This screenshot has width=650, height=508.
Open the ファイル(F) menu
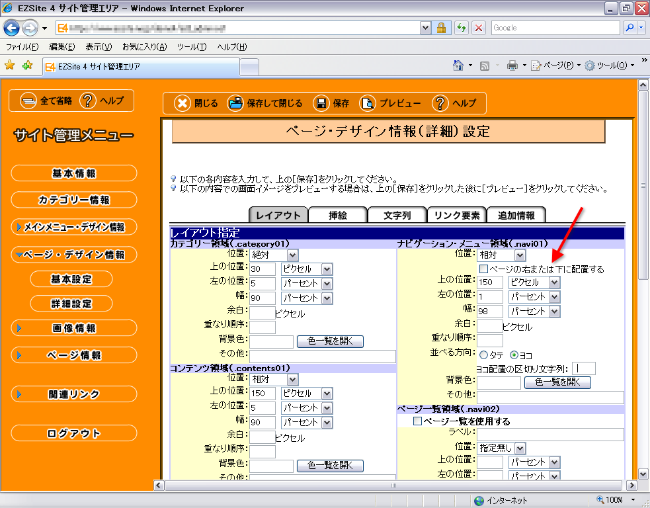point(22,47)
